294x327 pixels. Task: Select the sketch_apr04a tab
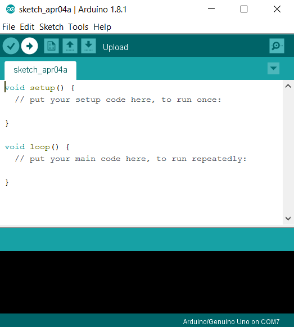[x=40, y=70]
